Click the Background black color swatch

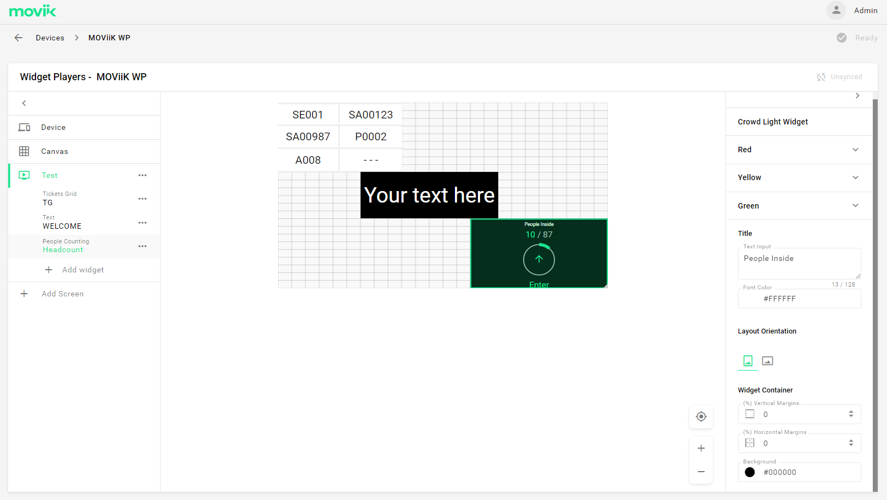click(750, 472)
